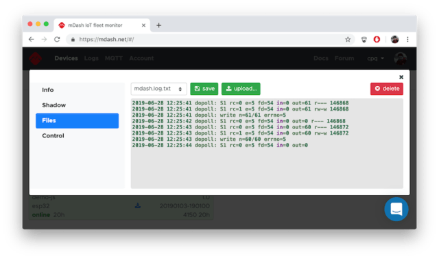
Task: Reload the mDash page
Action: point(57,40)
